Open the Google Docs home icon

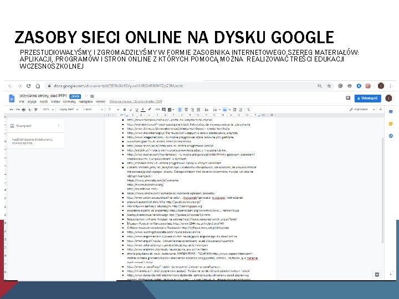12,99
